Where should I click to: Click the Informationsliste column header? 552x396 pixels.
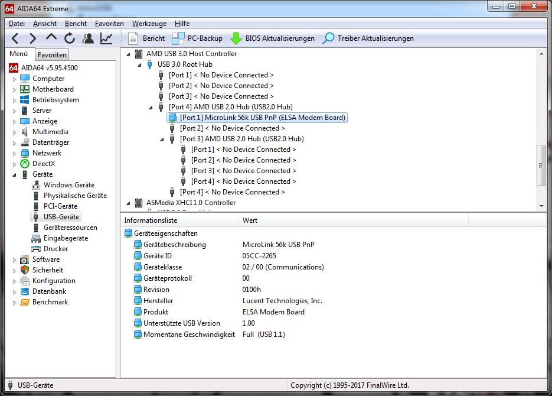point(180,220)
